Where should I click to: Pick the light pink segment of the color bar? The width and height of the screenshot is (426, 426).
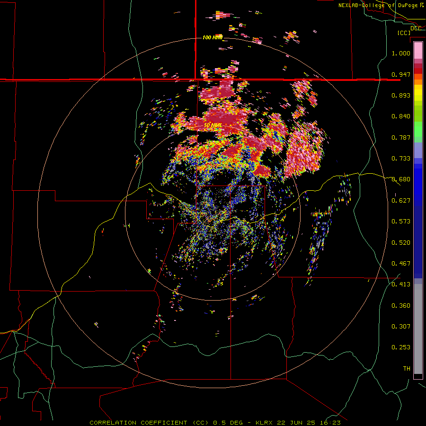tap(418, 51)
